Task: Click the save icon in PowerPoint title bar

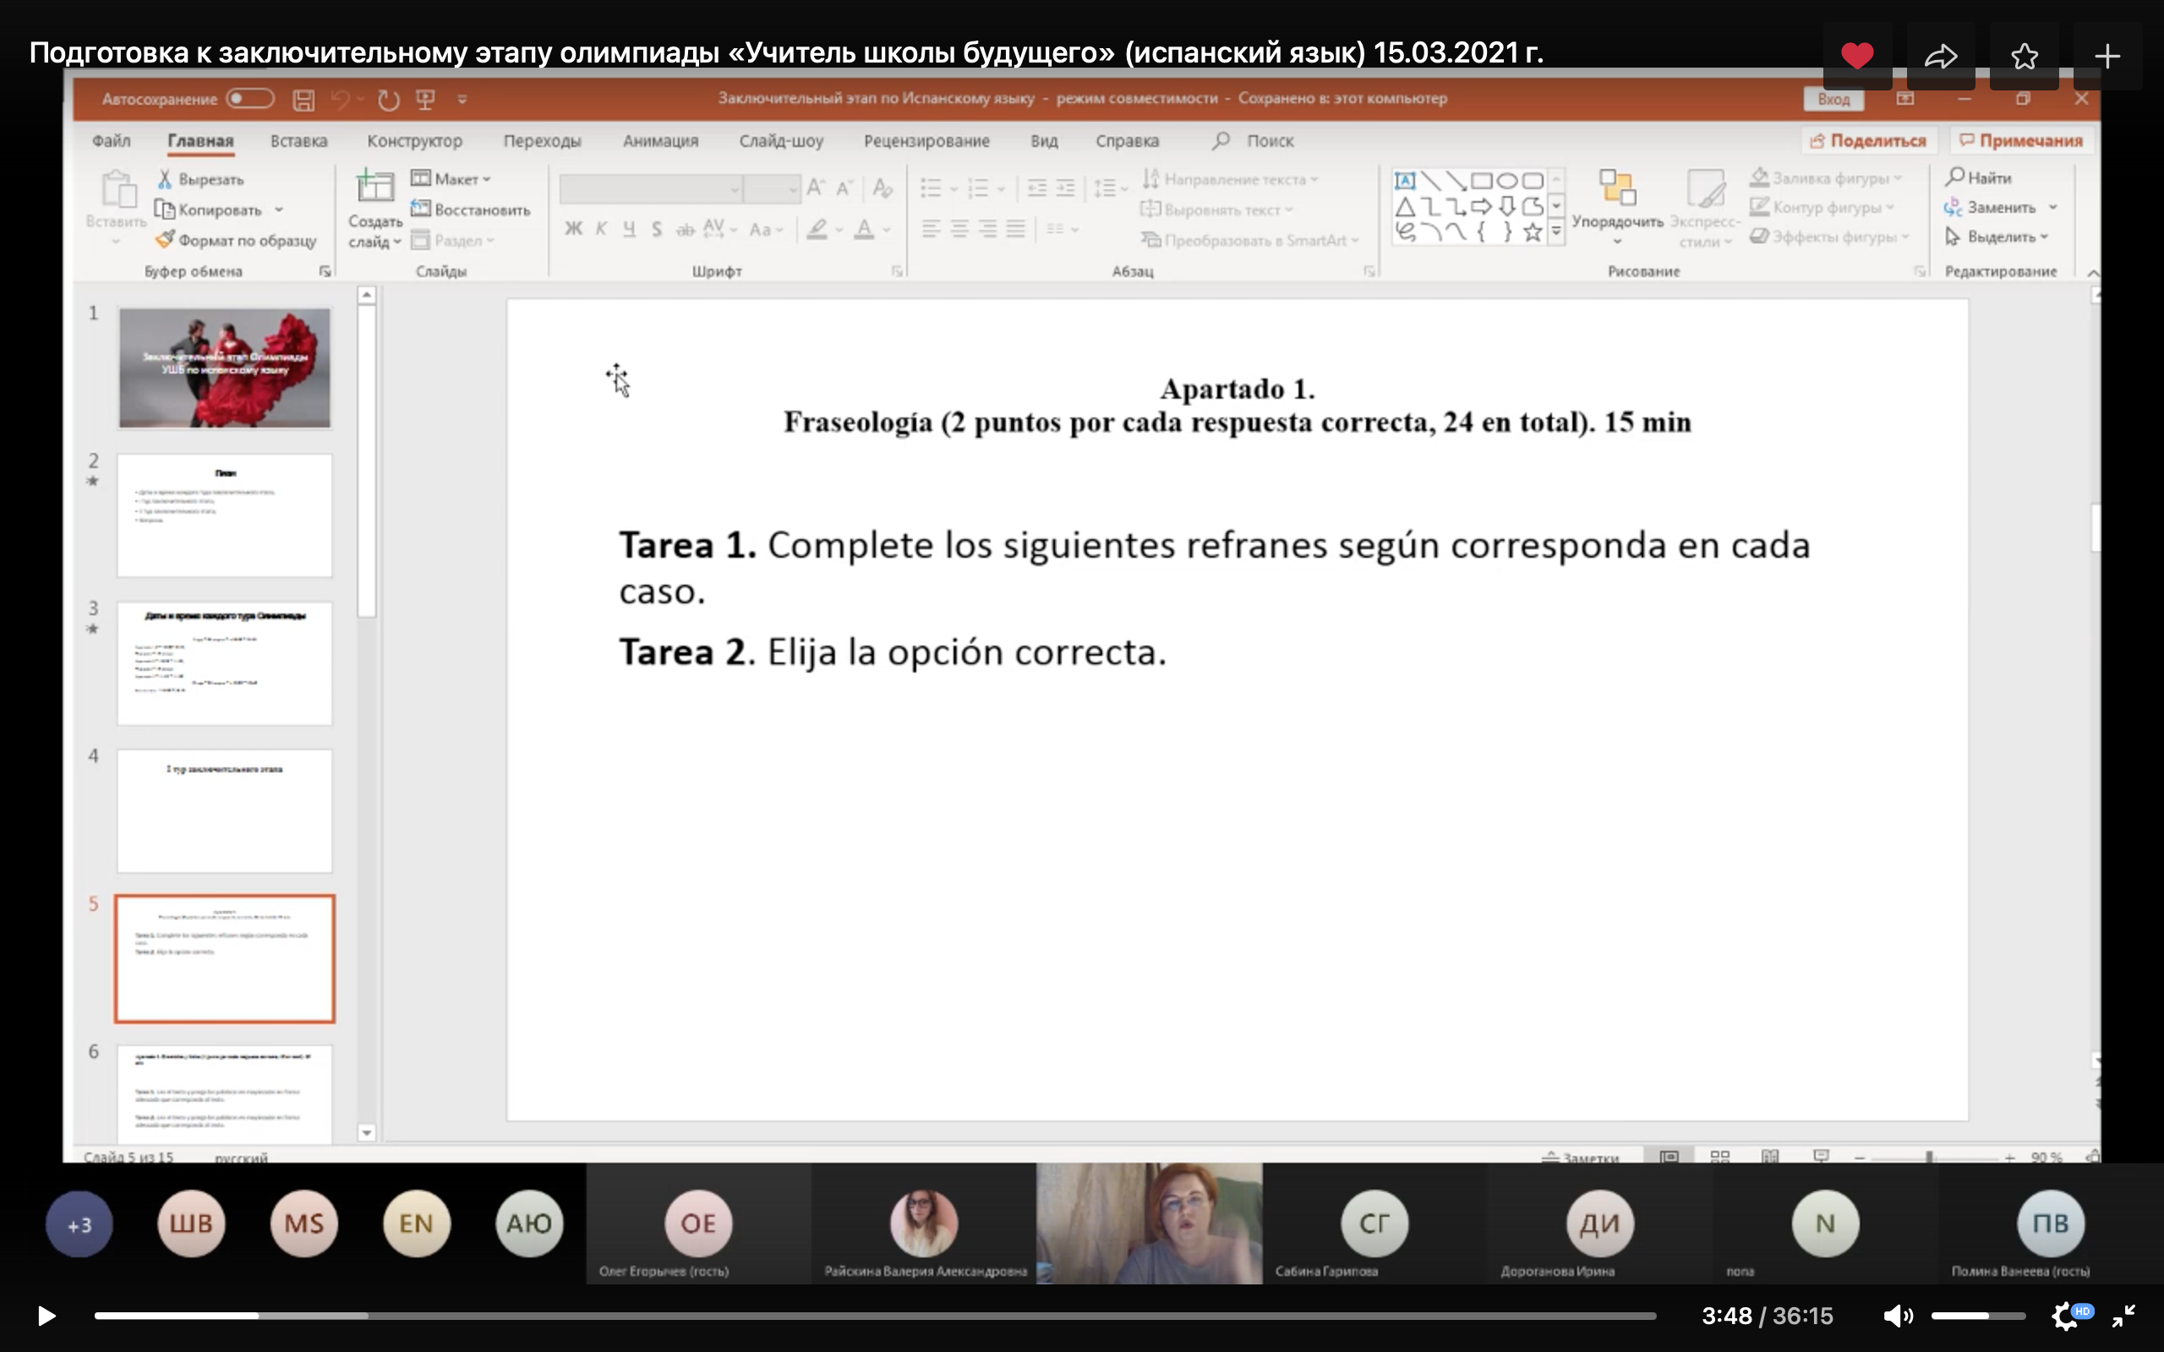Action: pyautogui.click(x=303, y=101)
